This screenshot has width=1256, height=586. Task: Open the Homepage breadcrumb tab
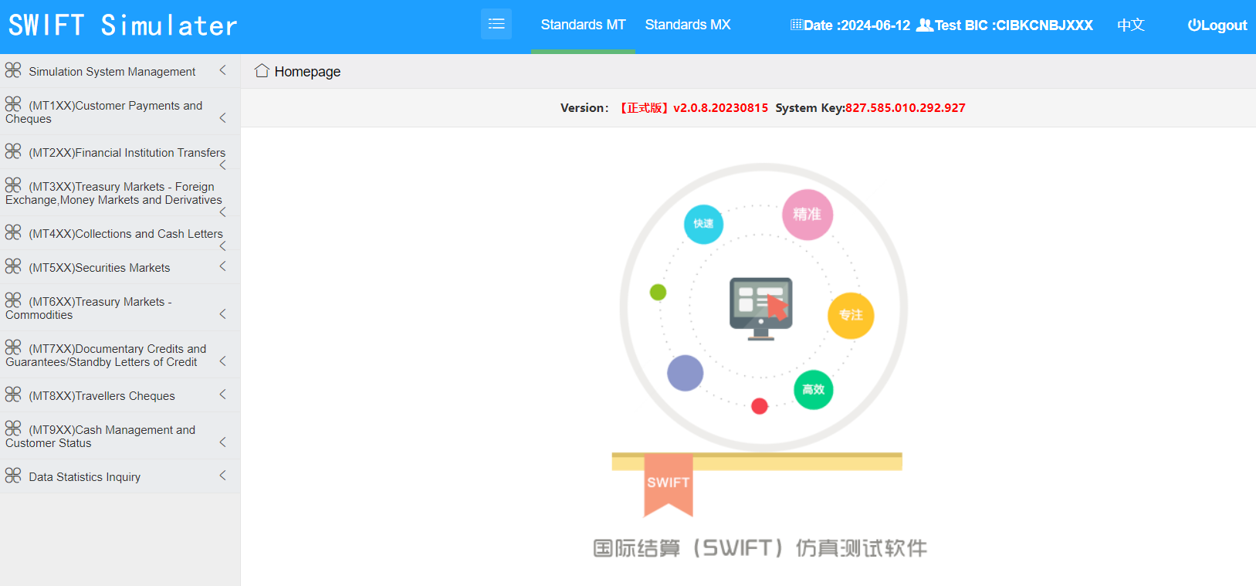coord(297,71)
